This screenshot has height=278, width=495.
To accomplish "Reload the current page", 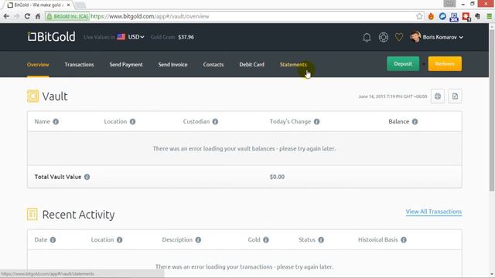I will 27,16.
